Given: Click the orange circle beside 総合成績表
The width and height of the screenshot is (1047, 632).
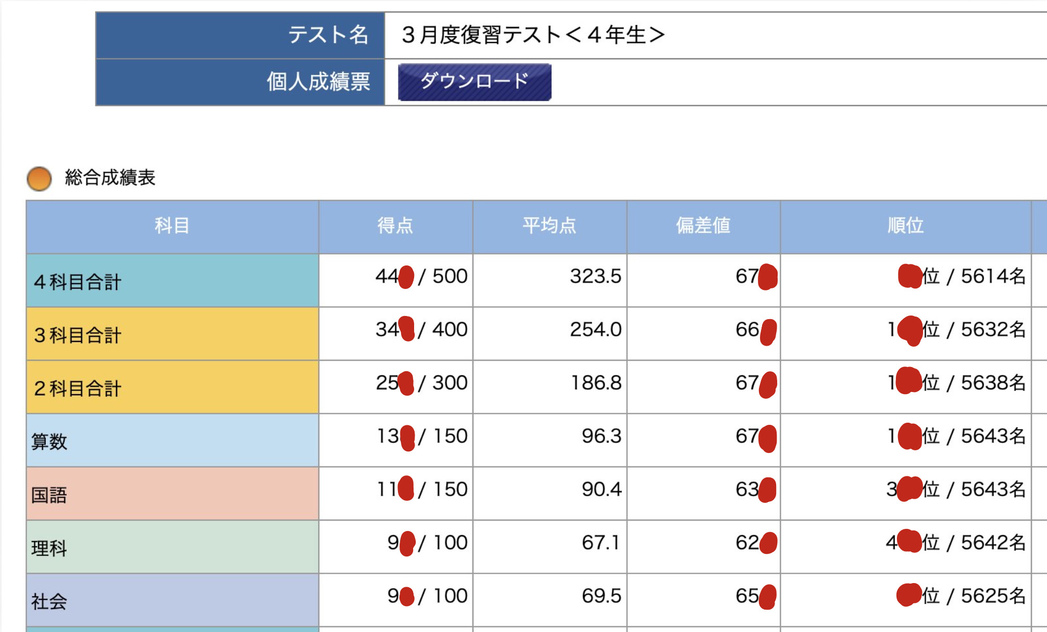Looking at the screenshot, I should pyautogui.click(x=39, y=178).
